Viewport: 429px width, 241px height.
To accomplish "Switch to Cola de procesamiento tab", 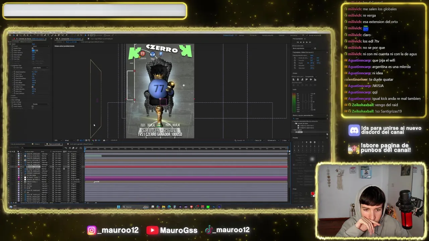I will 18,144.
